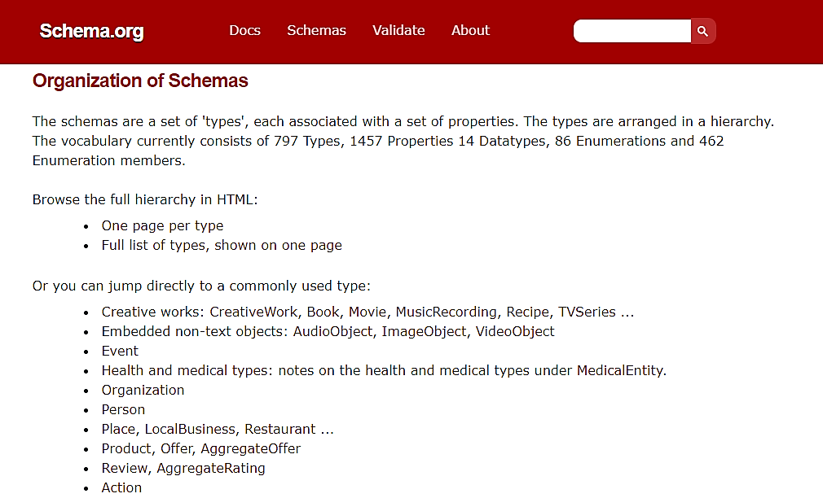Click the magnifying glass search icon
Image resolution: width=823 pixels, height=498 pixels.
[702, 32]
